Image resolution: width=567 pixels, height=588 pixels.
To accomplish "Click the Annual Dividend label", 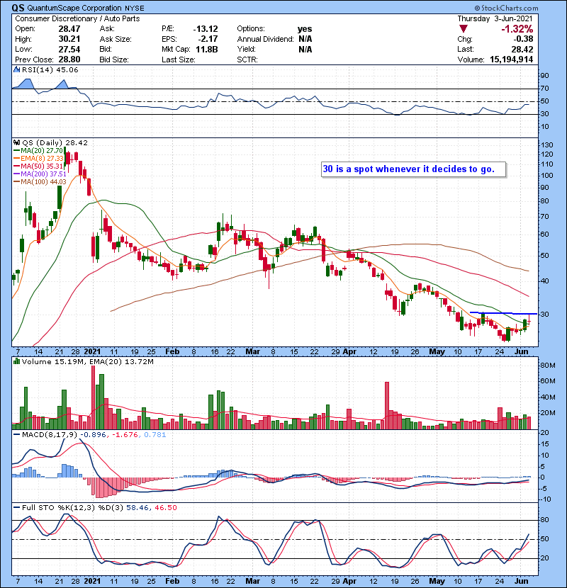I will click(x=265, y=39).
